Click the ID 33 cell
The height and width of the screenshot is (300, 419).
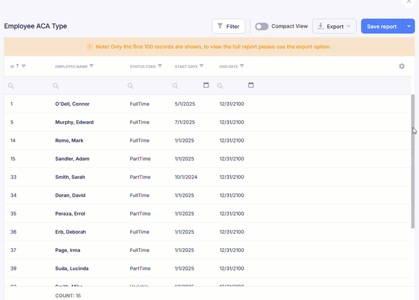tap(13, 177)
